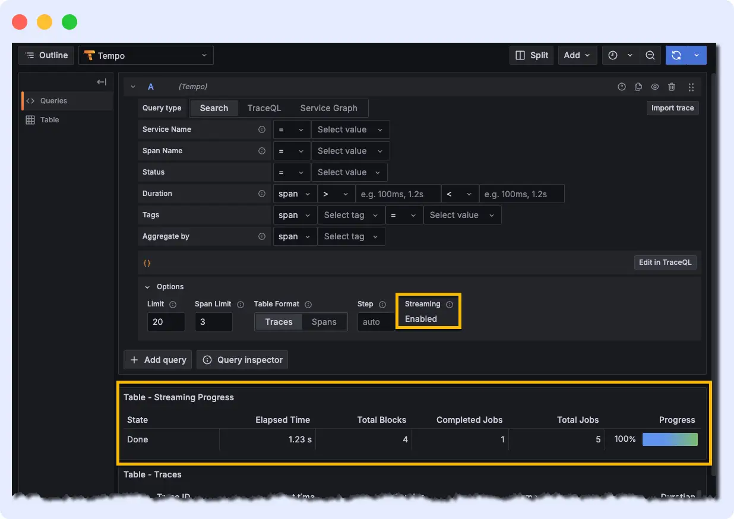
Task: Grab the query drag handle dots
Action: pos(691,87)
